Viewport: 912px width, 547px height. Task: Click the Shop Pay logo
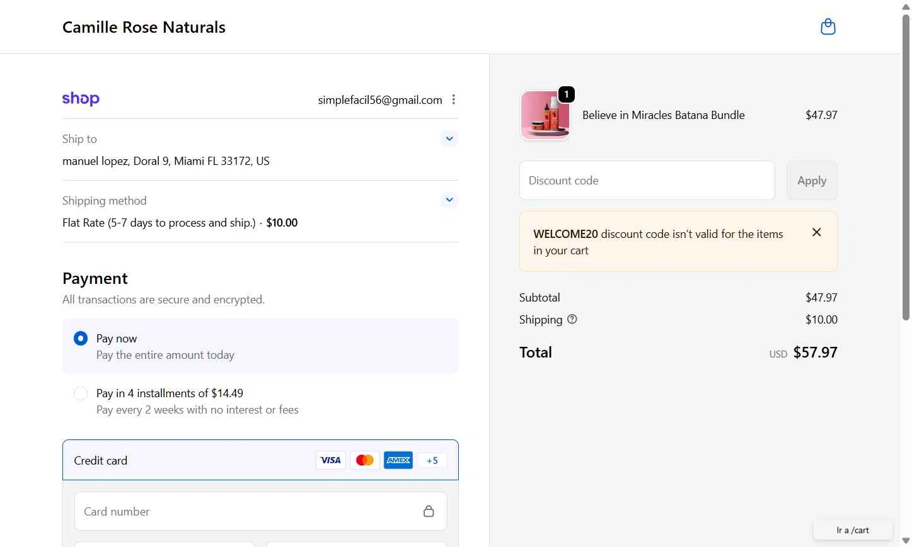[x=81, y=99]
